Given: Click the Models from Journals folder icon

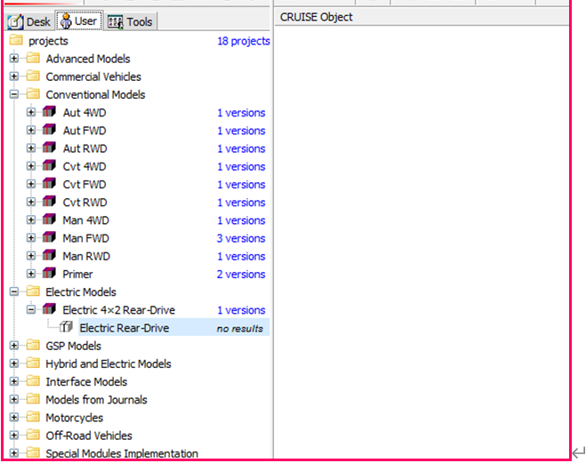Looking at the screenshot, I should 33,399.
